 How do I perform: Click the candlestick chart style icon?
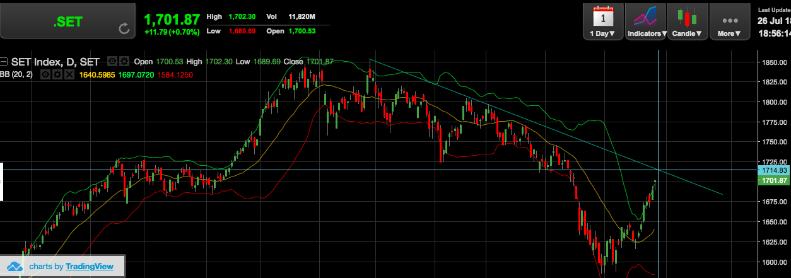tap(687, 16)
